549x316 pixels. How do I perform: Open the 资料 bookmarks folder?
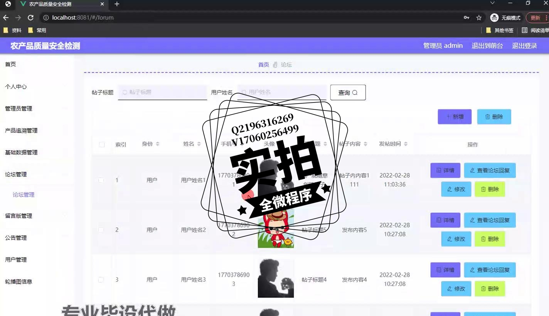pos(12,30)
